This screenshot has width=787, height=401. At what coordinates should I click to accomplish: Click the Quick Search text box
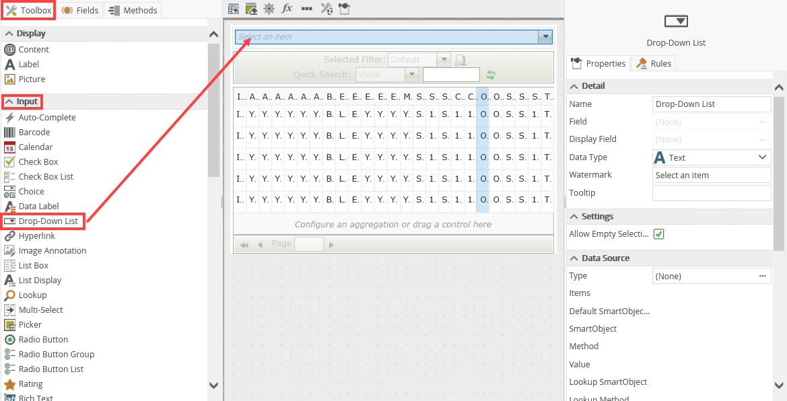[x=451, y=75]
